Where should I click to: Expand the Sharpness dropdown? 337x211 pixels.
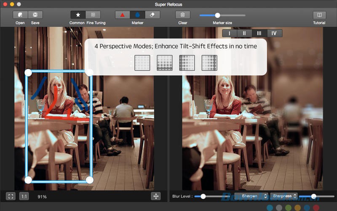tap(284, 196)
